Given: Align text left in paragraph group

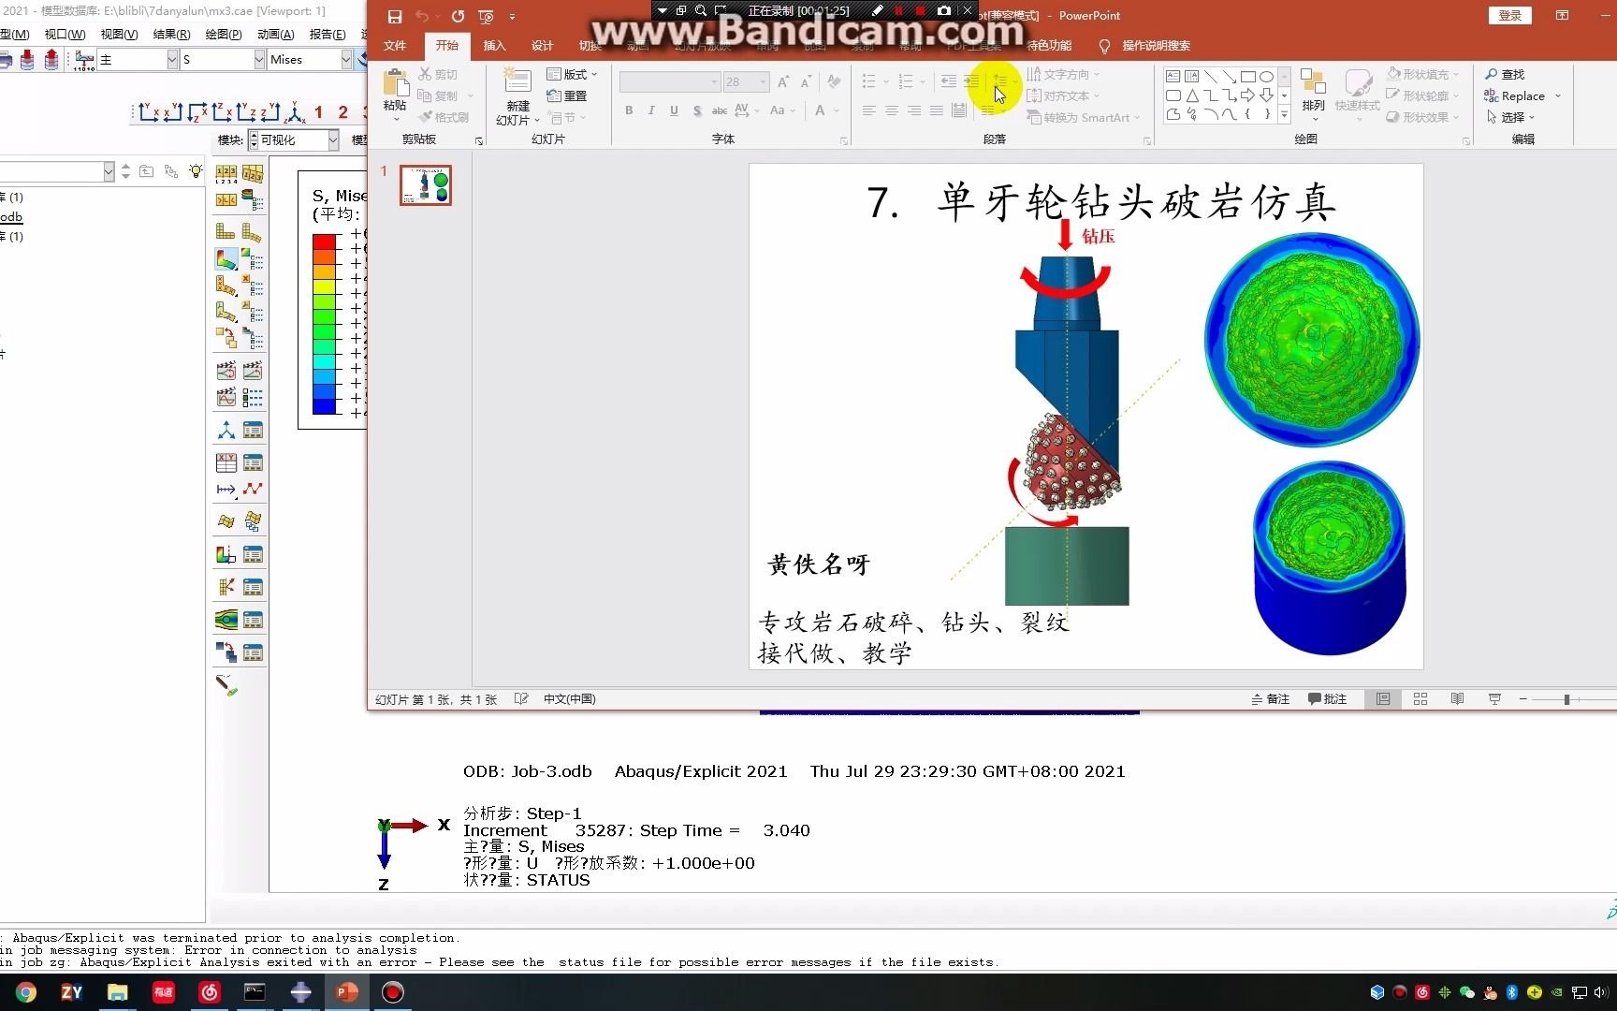Looking at the screenshot, I should click(868, 110).
